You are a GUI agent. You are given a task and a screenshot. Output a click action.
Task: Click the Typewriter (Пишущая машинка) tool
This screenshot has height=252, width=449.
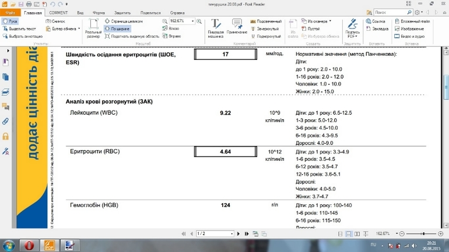coord(216,28)
